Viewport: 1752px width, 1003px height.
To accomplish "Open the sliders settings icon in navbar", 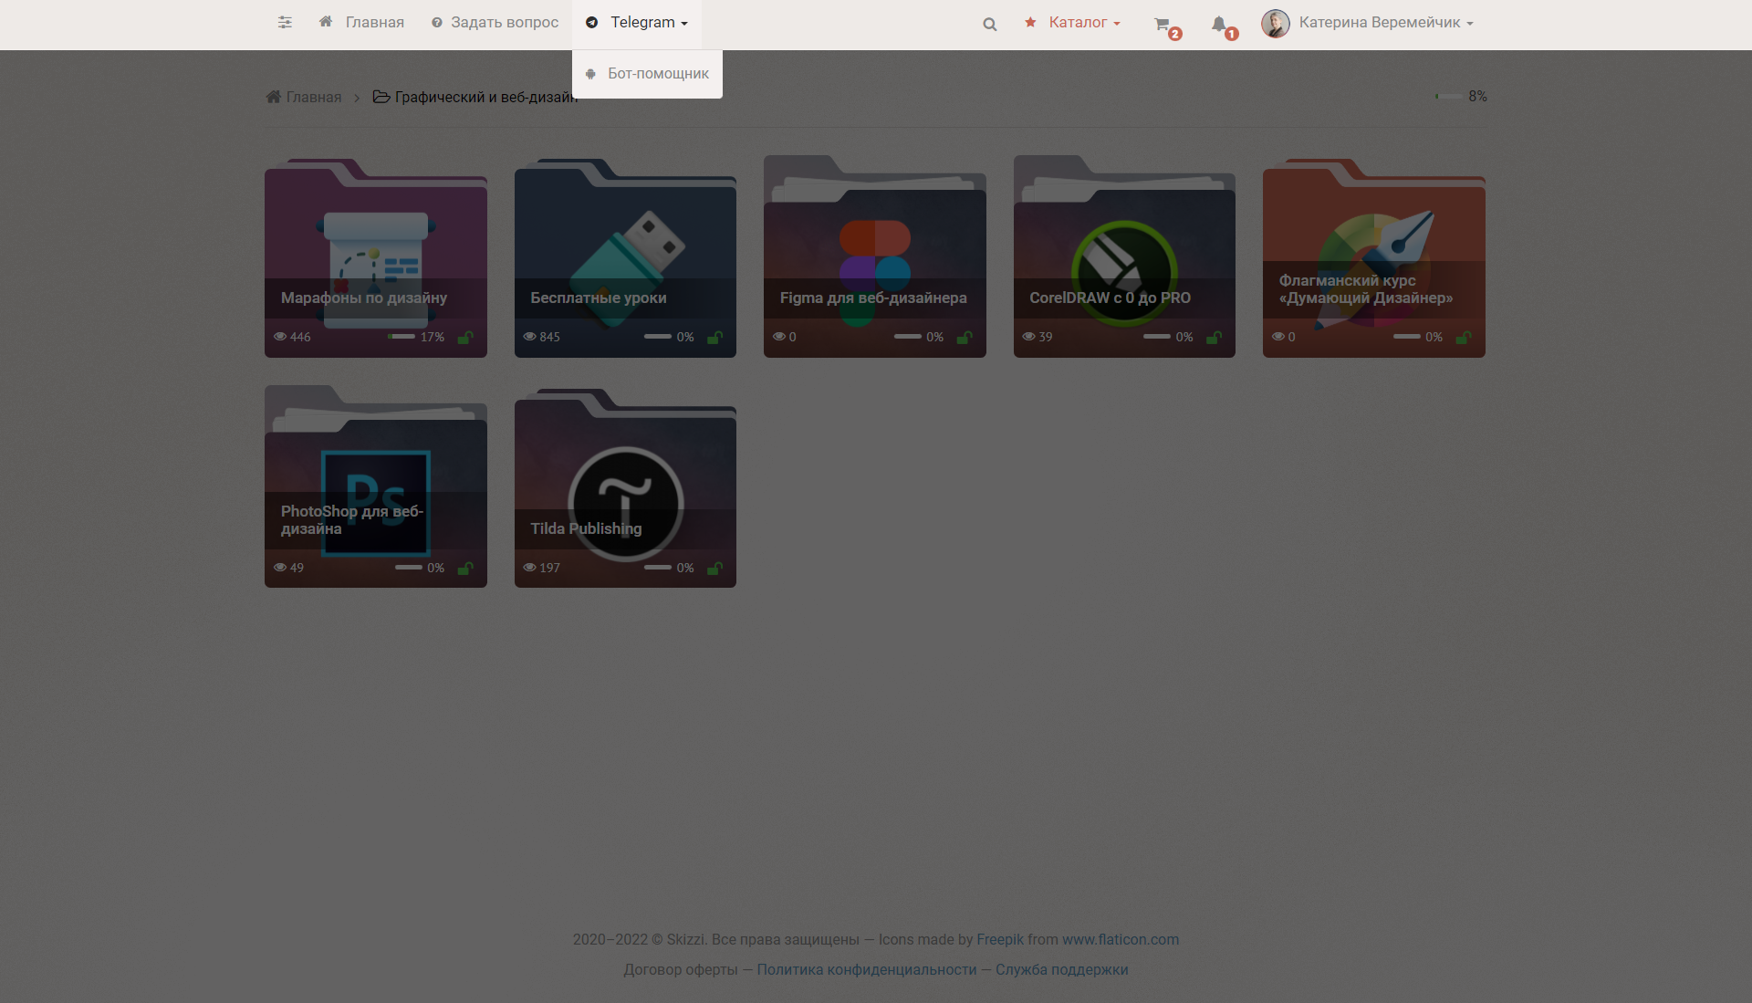I will (285, 23).
